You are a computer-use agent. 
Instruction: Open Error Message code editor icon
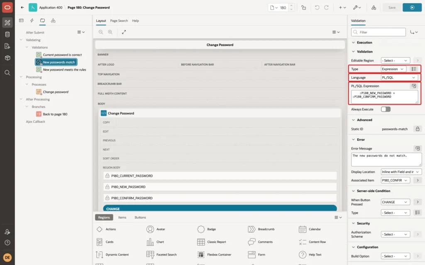(418, 149)
